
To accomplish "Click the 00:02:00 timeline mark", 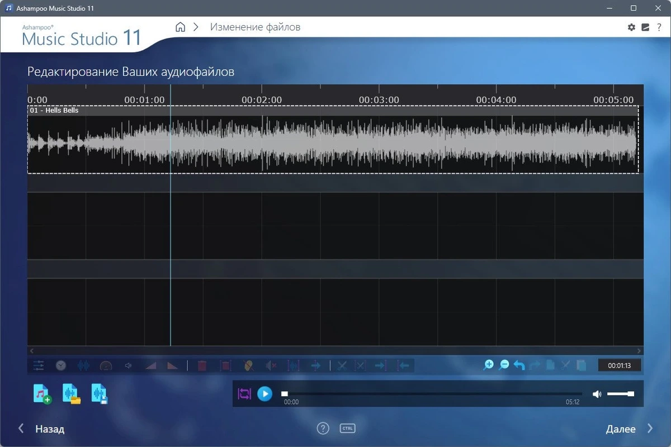I will pyautogui.click(x=262, y=100).
